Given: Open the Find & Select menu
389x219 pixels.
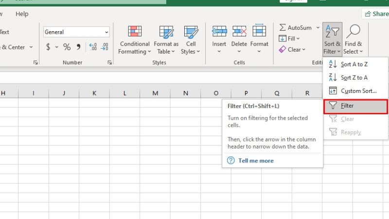Looking at the screenshot, I should coord(354,39).
